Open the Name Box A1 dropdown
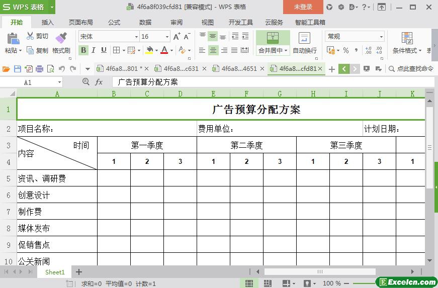This screenshot has height=288, width=438. pos(59,82)
